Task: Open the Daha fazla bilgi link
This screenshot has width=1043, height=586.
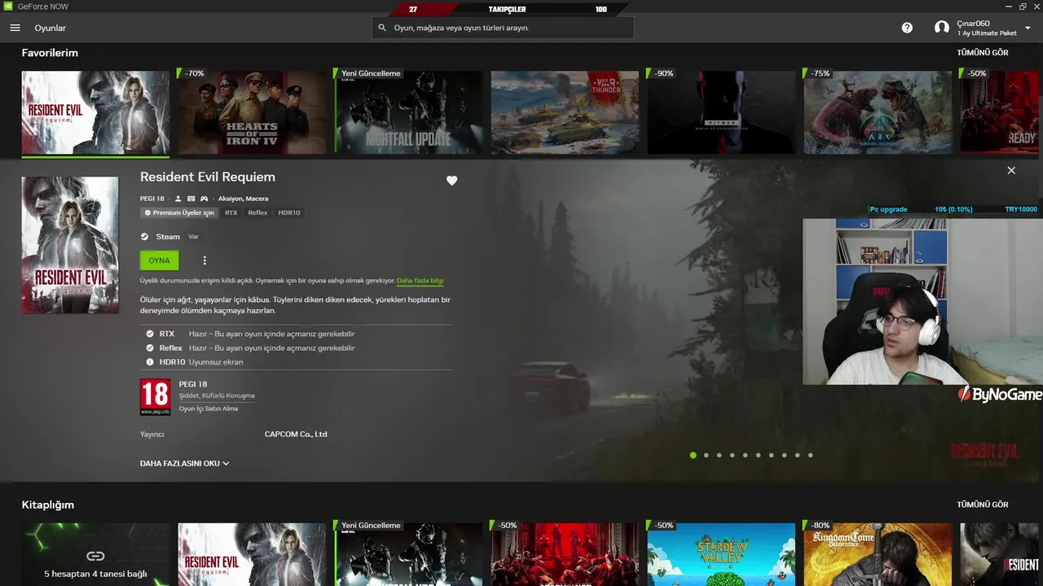Action: [420, 281]
